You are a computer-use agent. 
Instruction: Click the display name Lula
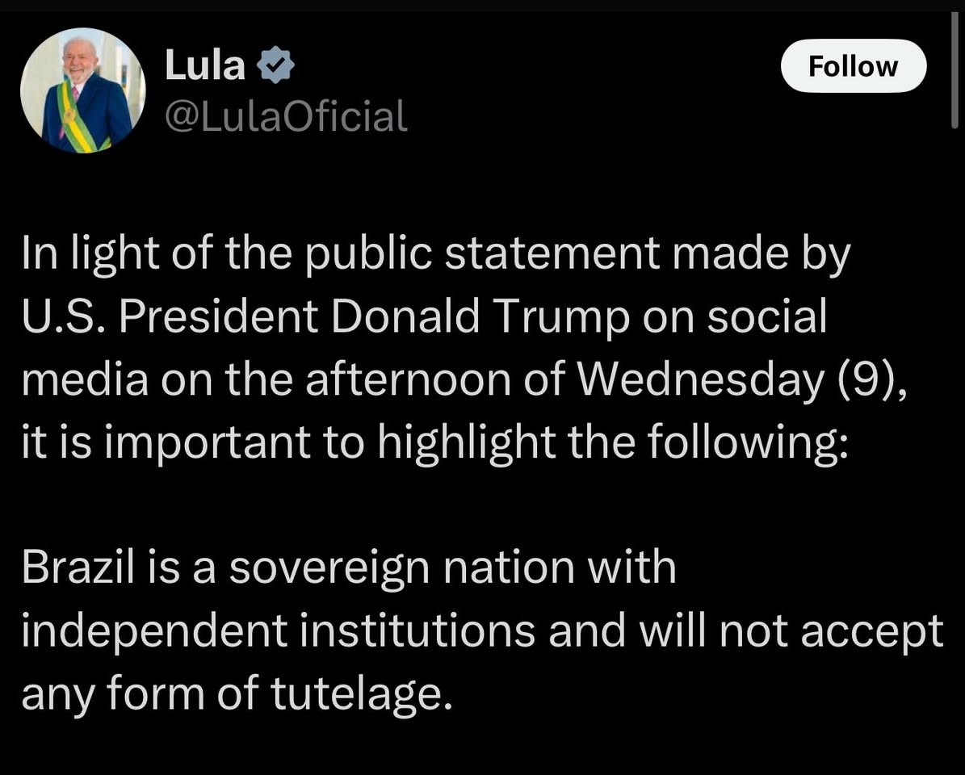coord(205,65)
